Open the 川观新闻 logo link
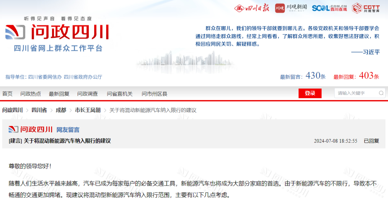388x204 pixels. coord(291,8)
